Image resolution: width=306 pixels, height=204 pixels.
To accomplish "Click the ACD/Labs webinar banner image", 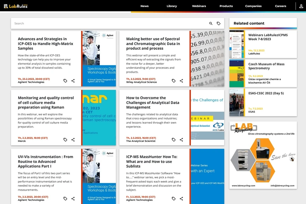I will coord(207,118).
